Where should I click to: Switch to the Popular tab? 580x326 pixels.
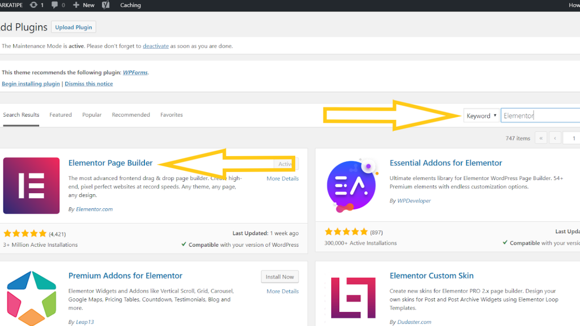pyautogui.click(x=92, y=114)
